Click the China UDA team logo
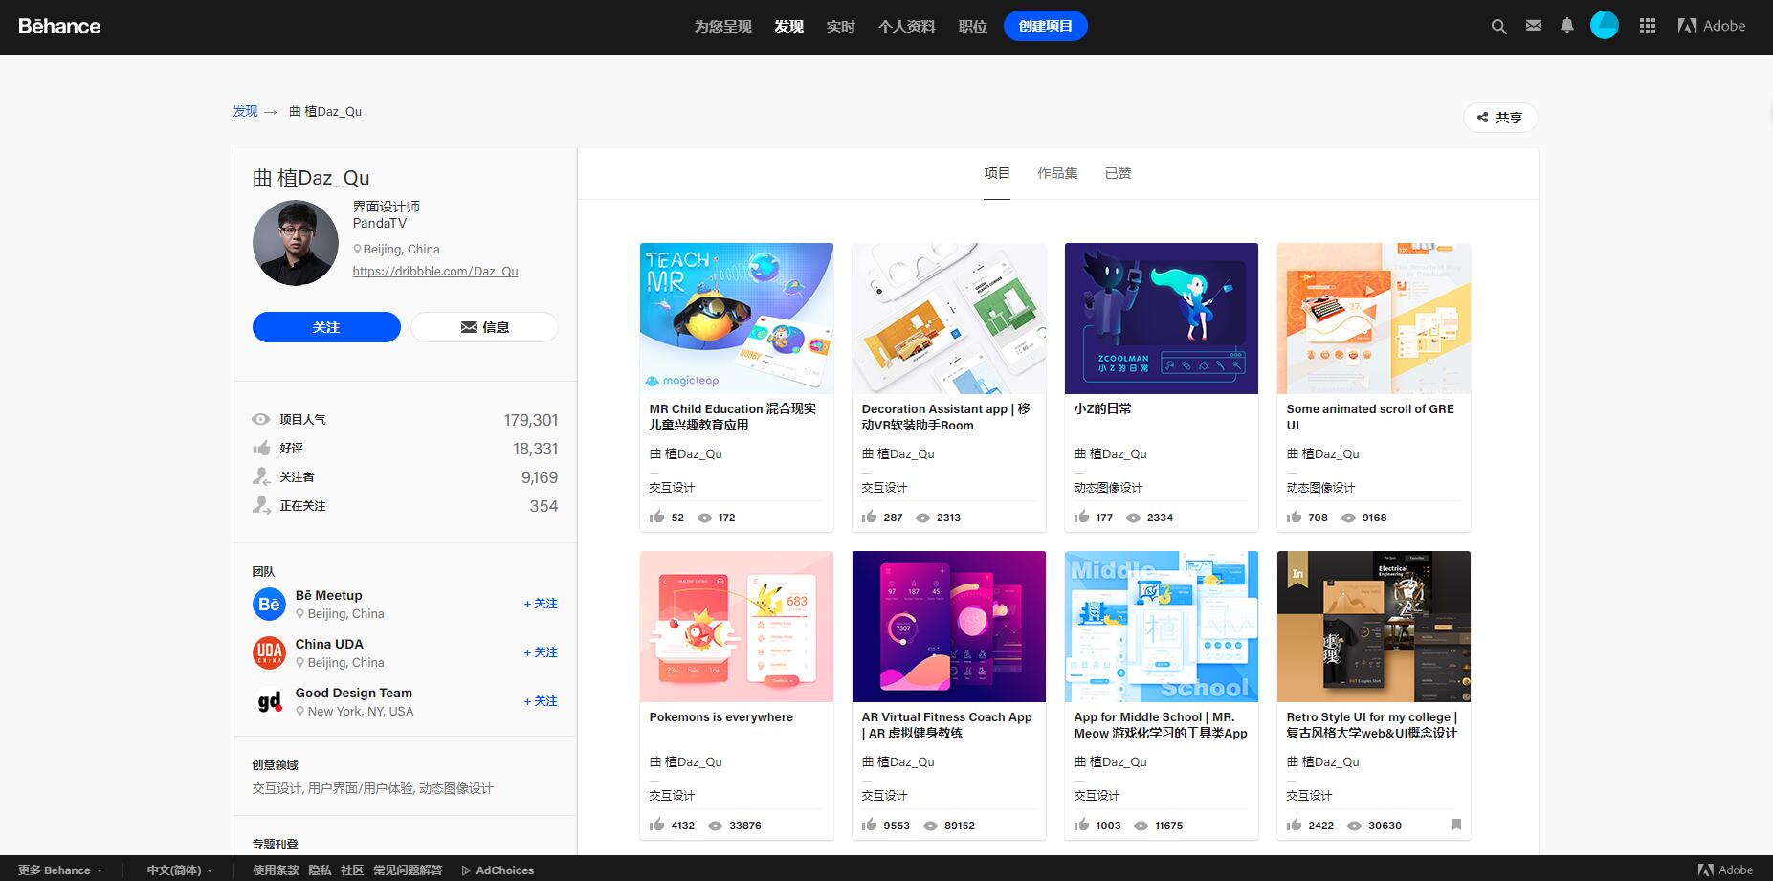 [x=269, y=652]
